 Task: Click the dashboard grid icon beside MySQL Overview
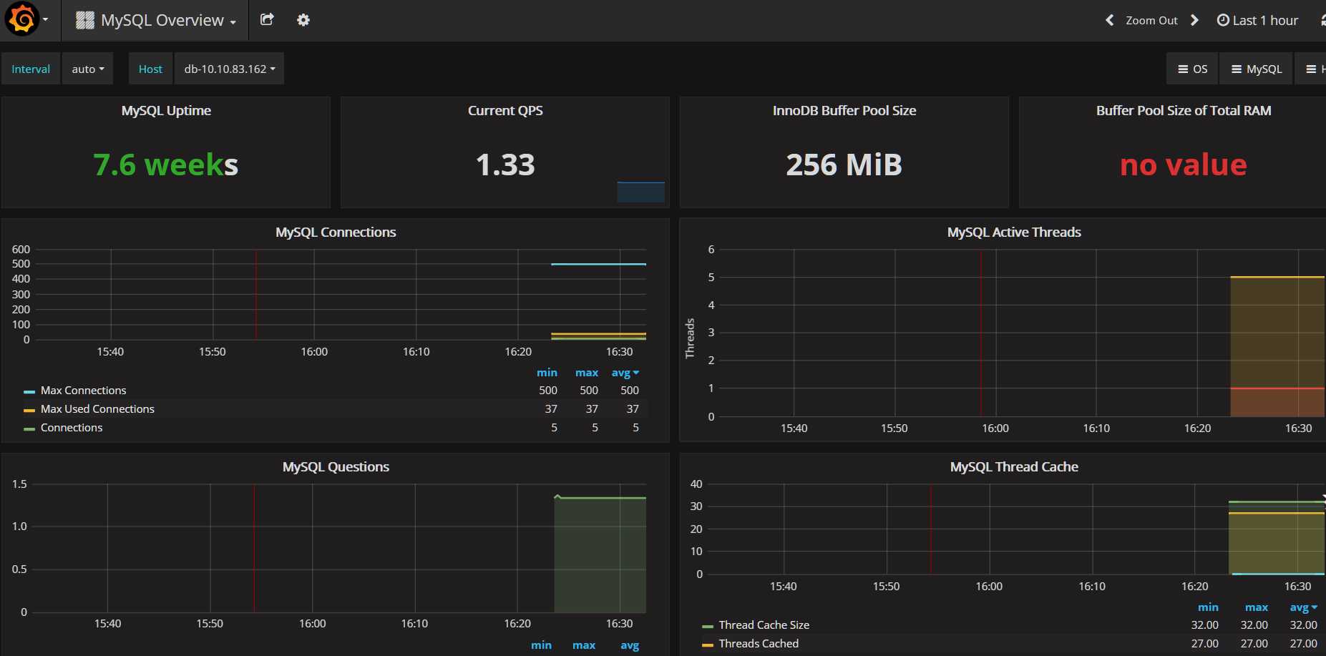coord(85,20)
